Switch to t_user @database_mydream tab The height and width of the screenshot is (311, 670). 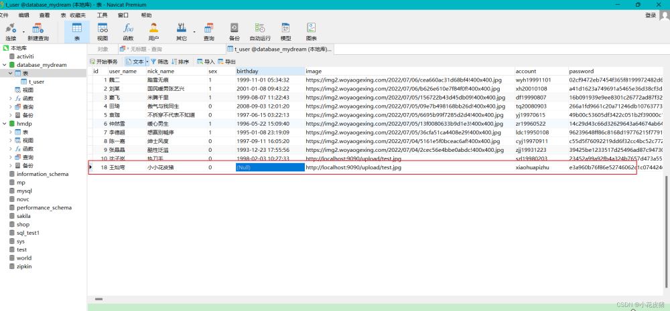click(279, 49)
